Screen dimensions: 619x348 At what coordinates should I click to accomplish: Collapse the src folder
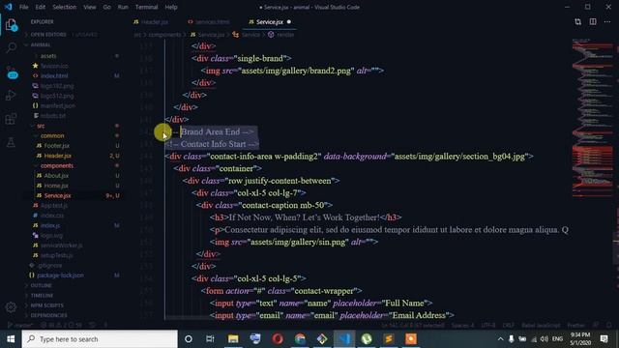coord(41,126)
